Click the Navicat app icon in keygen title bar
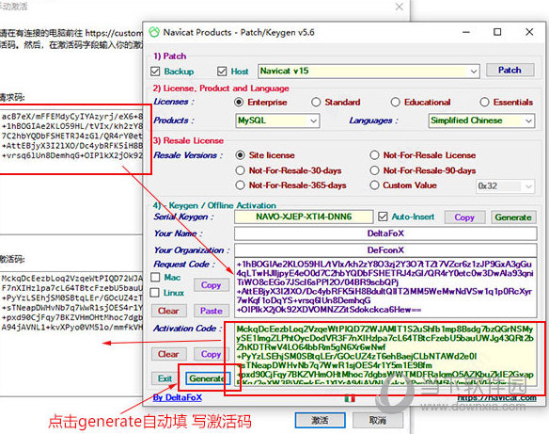The height and width of the screenshot is (434, 549). pyautogui.click(x=154, y=32)
